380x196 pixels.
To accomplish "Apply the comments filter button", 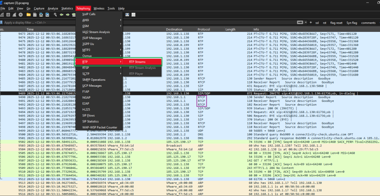I will point(368,23).
